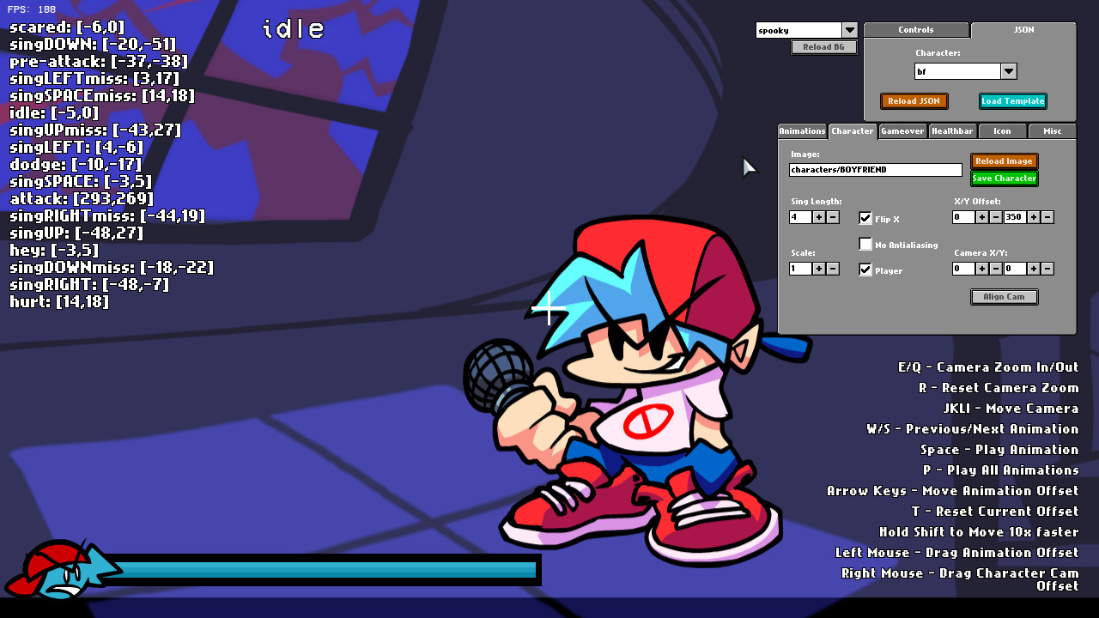Click the FPS counter text
The width and height of the screenshot is (1099, 618).
click(32, 9)
